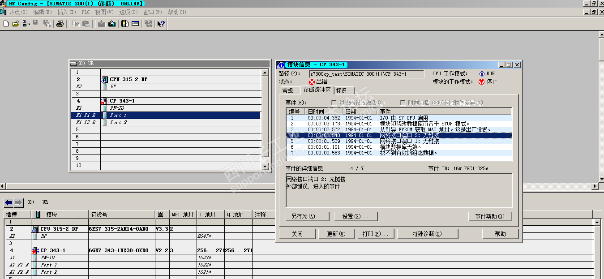Open the 帮助(H) menu
The height and width of the screenshot is (279, 604).
pos(176,12)
